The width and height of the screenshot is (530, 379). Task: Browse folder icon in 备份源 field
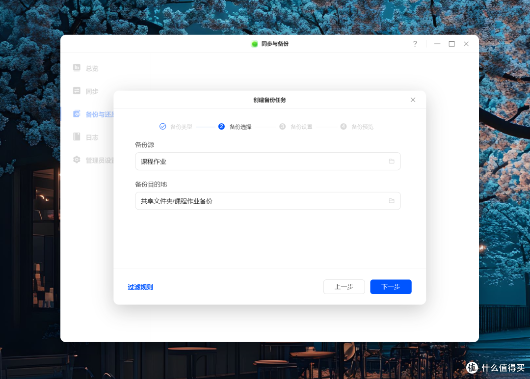click(392, 161)
